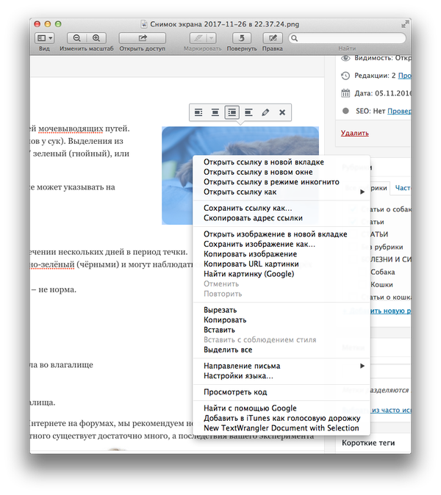
Task: Expand the Направление письма submenu
Action: click(x=282, y=366)
